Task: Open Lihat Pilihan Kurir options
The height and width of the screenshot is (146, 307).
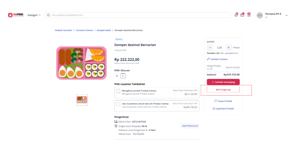Action: tap(190, 126)
